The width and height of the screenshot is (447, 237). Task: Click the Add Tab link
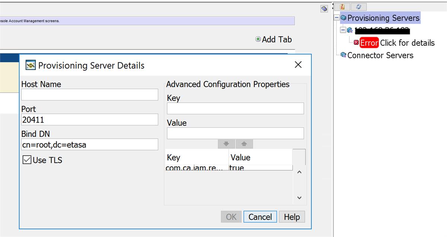point(274,39)
